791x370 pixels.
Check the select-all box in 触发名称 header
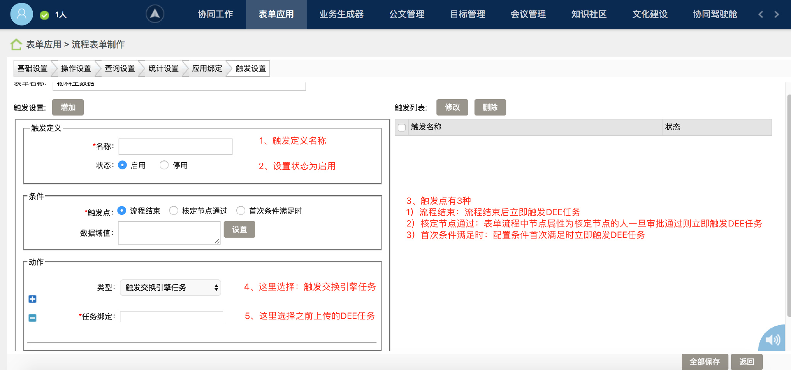(402, 127)
